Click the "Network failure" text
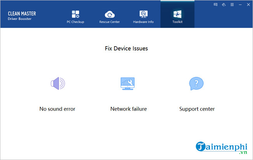 (128, 109)
